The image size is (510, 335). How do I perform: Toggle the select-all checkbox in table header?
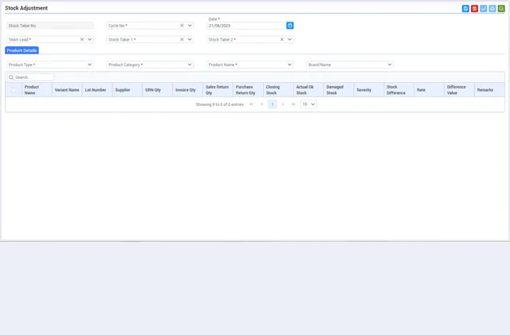pos(13,90)
